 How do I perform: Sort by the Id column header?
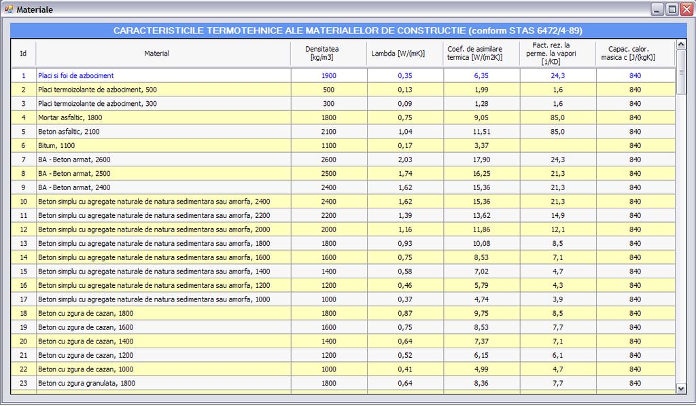pyautogui.click(x=23, y=53)
